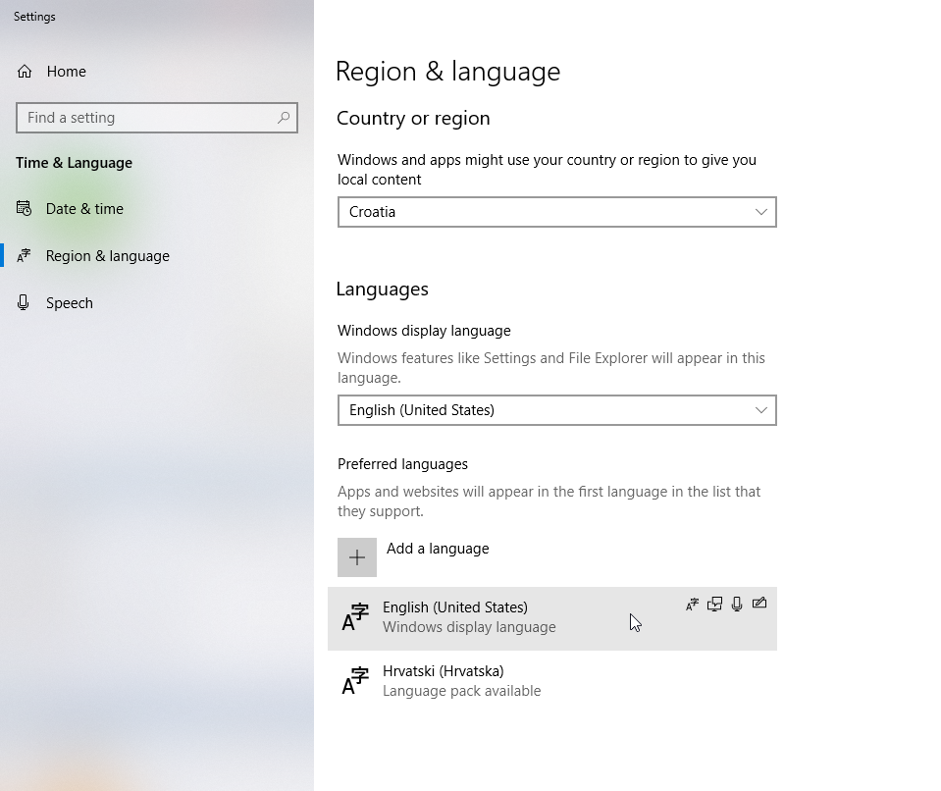Screen dimensions: 941x791
Task: Open the English (United States) display language dropdown
Action: (557, 410)
